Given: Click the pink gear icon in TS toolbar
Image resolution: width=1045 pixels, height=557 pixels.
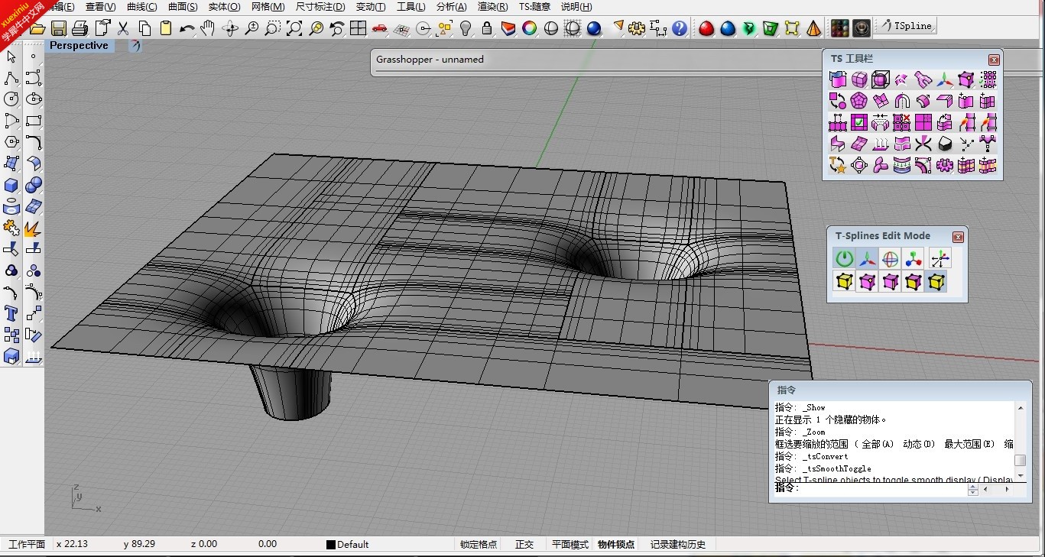Looking at the screenshot, I should click(945, 165).
